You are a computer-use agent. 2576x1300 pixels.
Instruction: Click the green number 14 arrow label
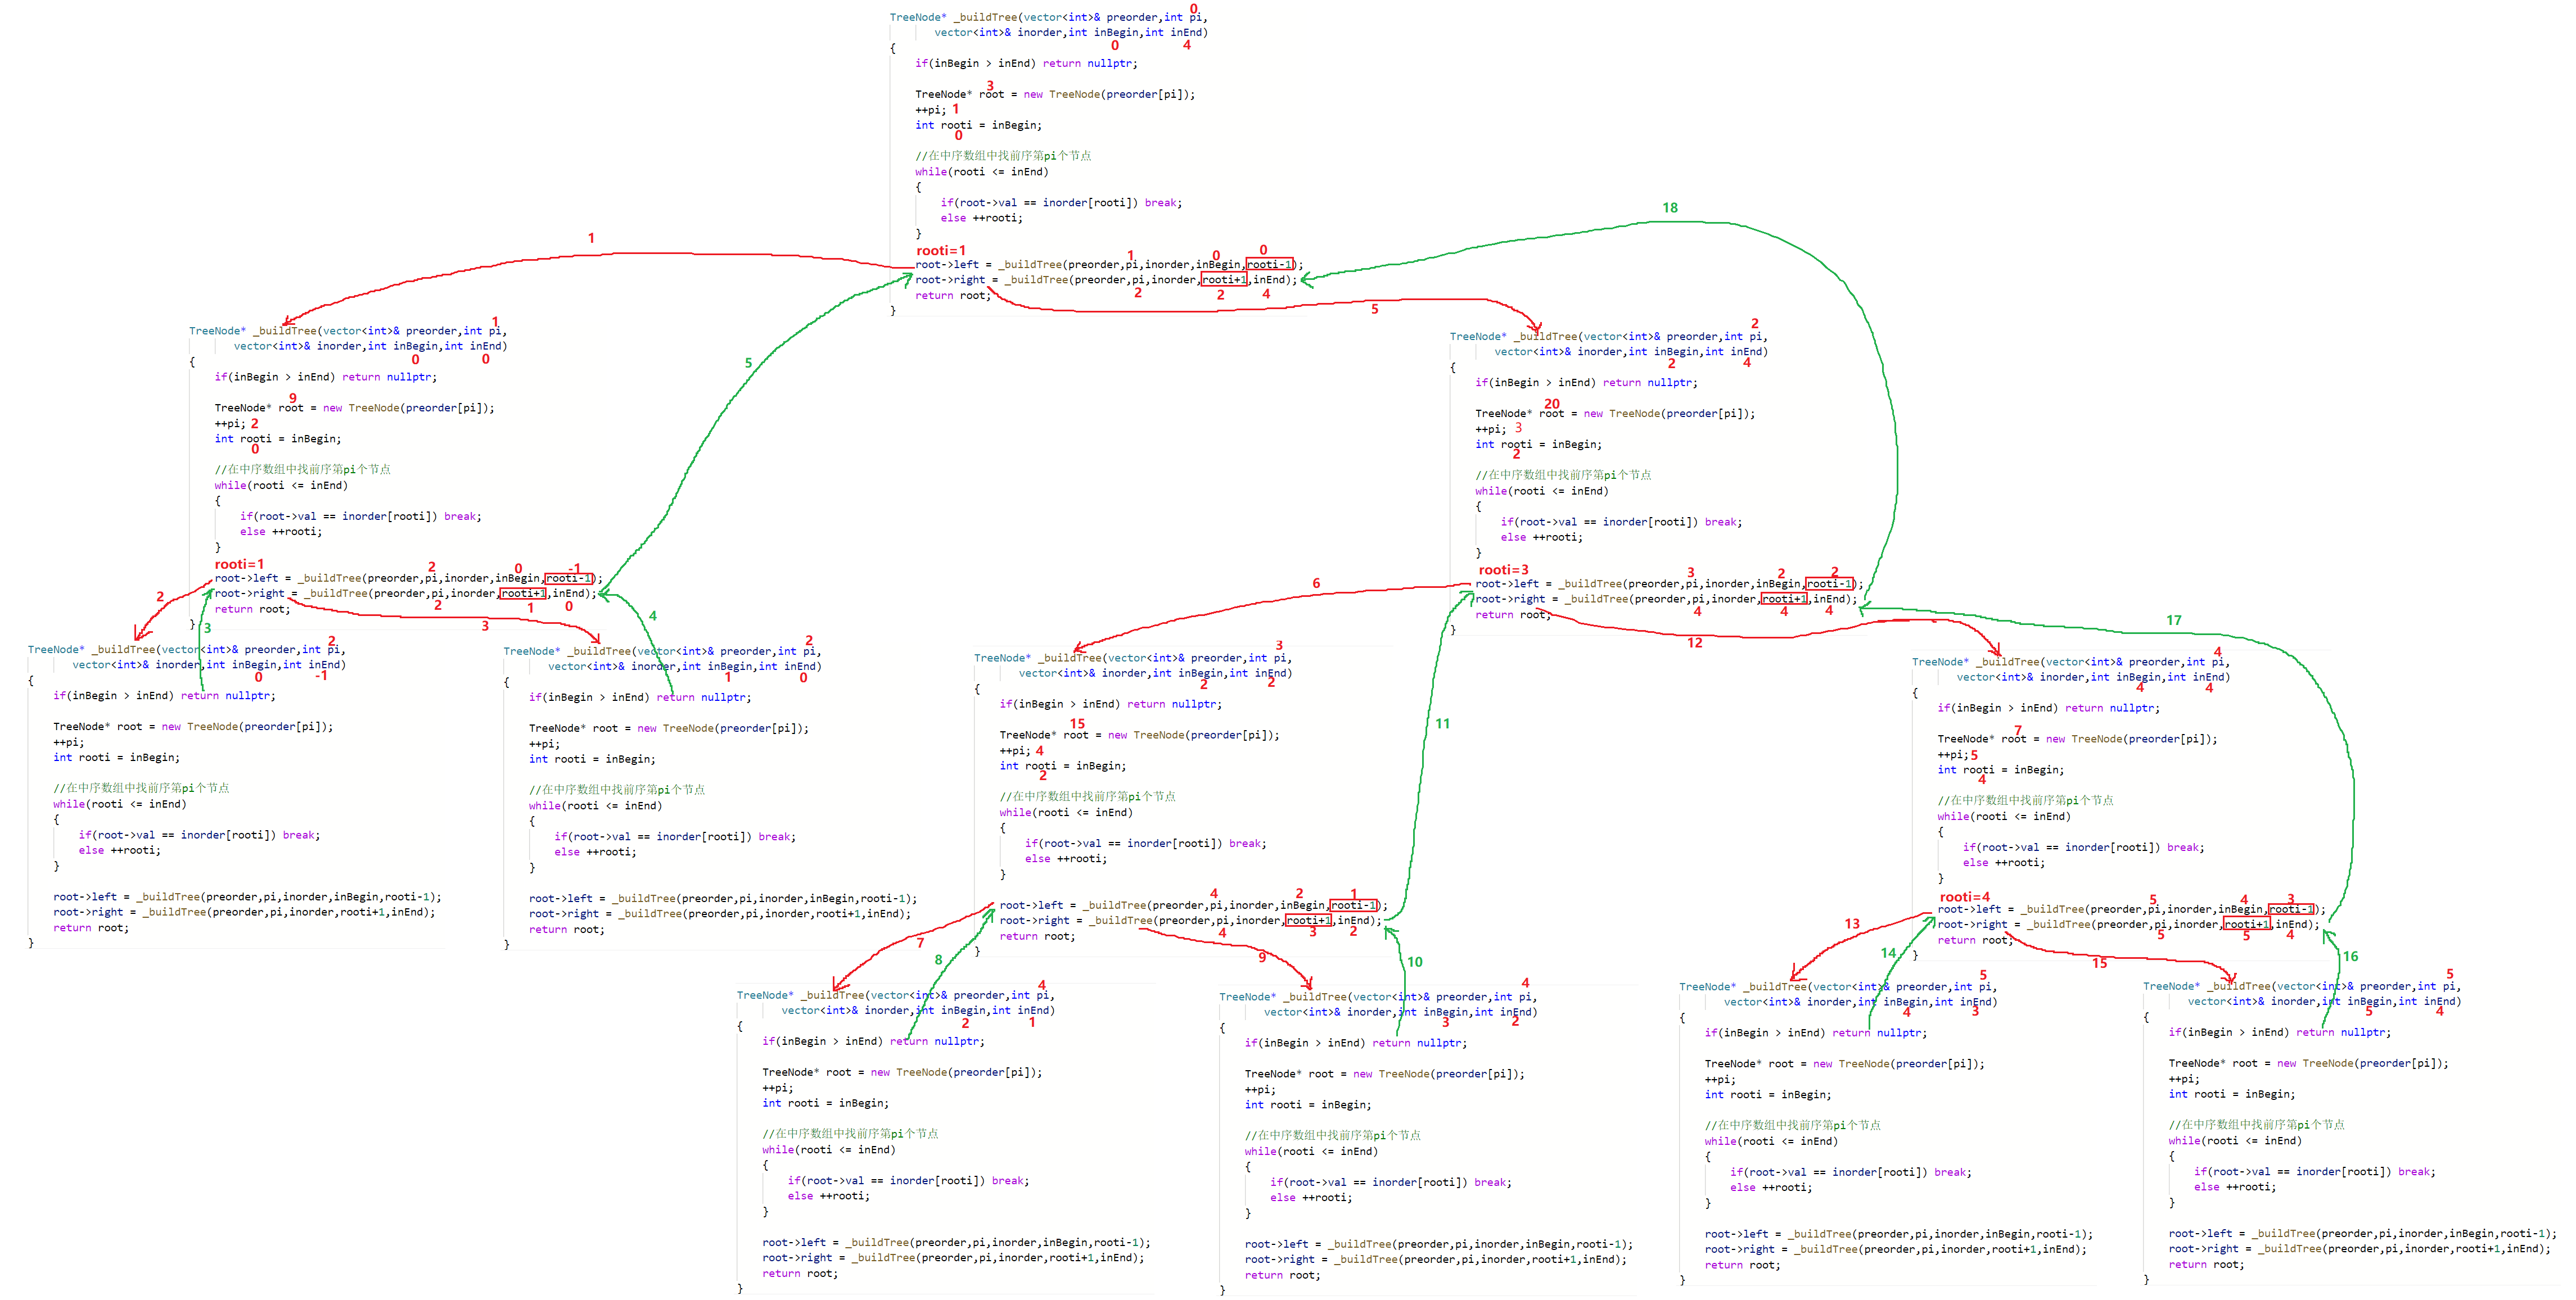(1888, 953)
